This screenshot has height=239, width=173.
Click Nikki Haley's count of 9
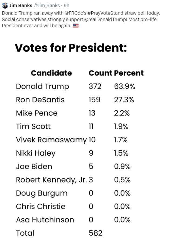pos(91,153)
